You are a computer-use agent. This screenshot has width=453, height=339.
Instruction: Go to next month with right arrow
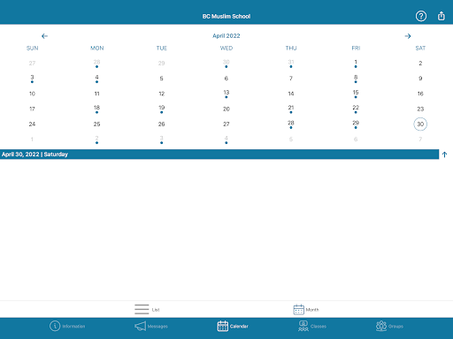pyautogui.click(x=408, y=36)
